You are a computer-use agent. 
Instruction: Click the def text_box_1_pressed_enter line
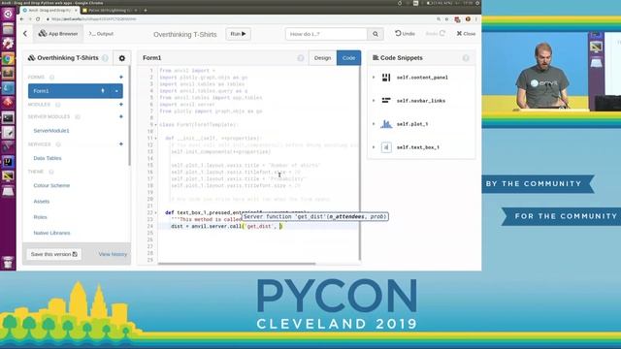237,213
